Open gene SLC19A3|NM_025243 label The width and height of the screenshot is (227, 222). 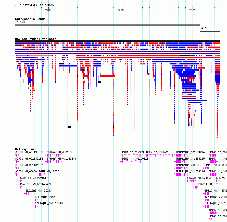[x=39, y=191]
